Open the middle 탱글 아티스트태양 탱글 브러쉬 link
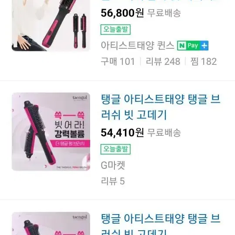The image size is (235, 235). pyautogui.click(x=161, y=107)
